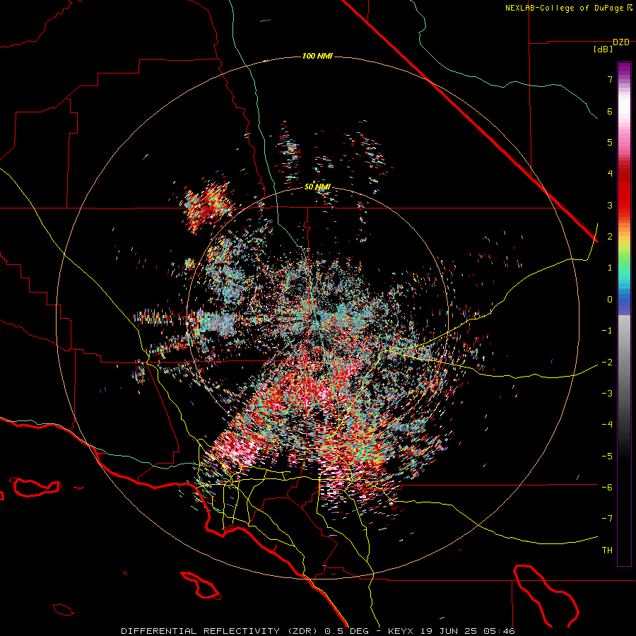Click the 100 NMI range ring label
Screen dimensions: 636x636
(x=317, y=56)
